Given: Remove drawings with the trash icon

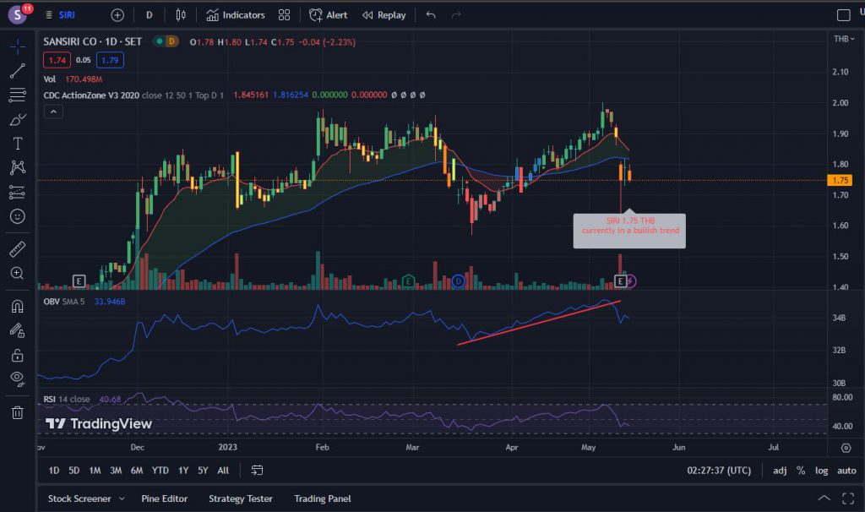Looking at the screenshot, I should (x=18, y=412).
